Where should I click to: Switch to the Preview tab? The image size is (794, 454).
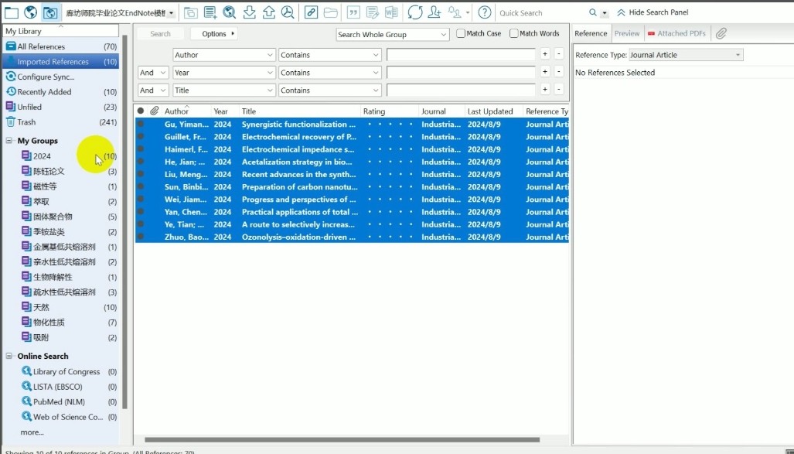(627, 33)
